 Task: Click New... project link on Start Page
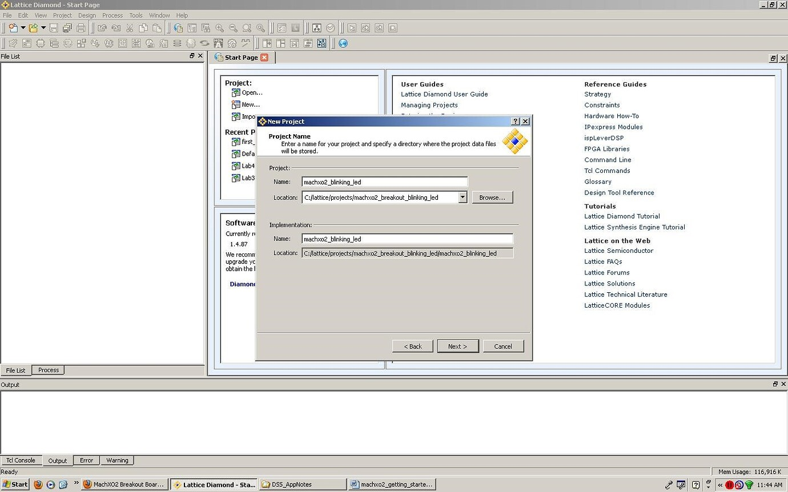click(x=251, y=104)
